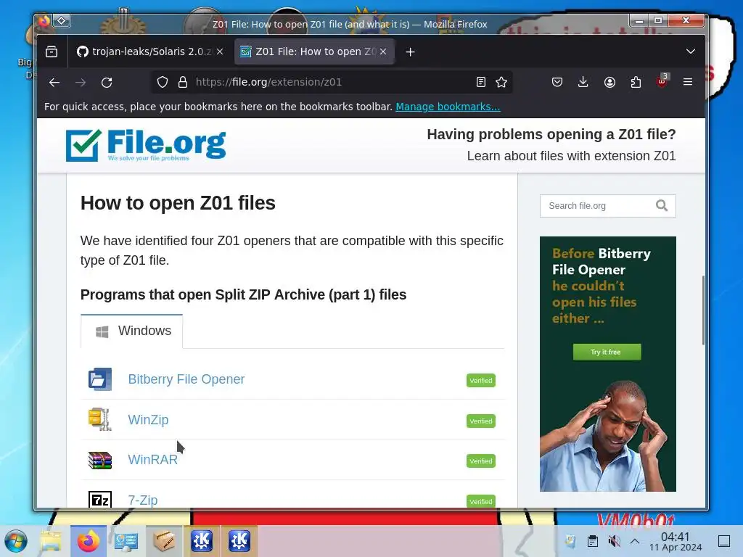Bookmark this page with the star

pos(501,83)
